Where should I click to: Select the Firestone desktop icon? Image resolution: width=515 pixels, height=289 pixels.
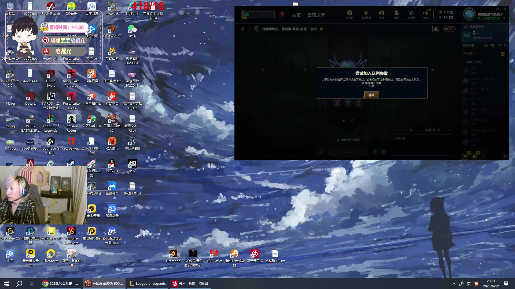coord(173,256)
